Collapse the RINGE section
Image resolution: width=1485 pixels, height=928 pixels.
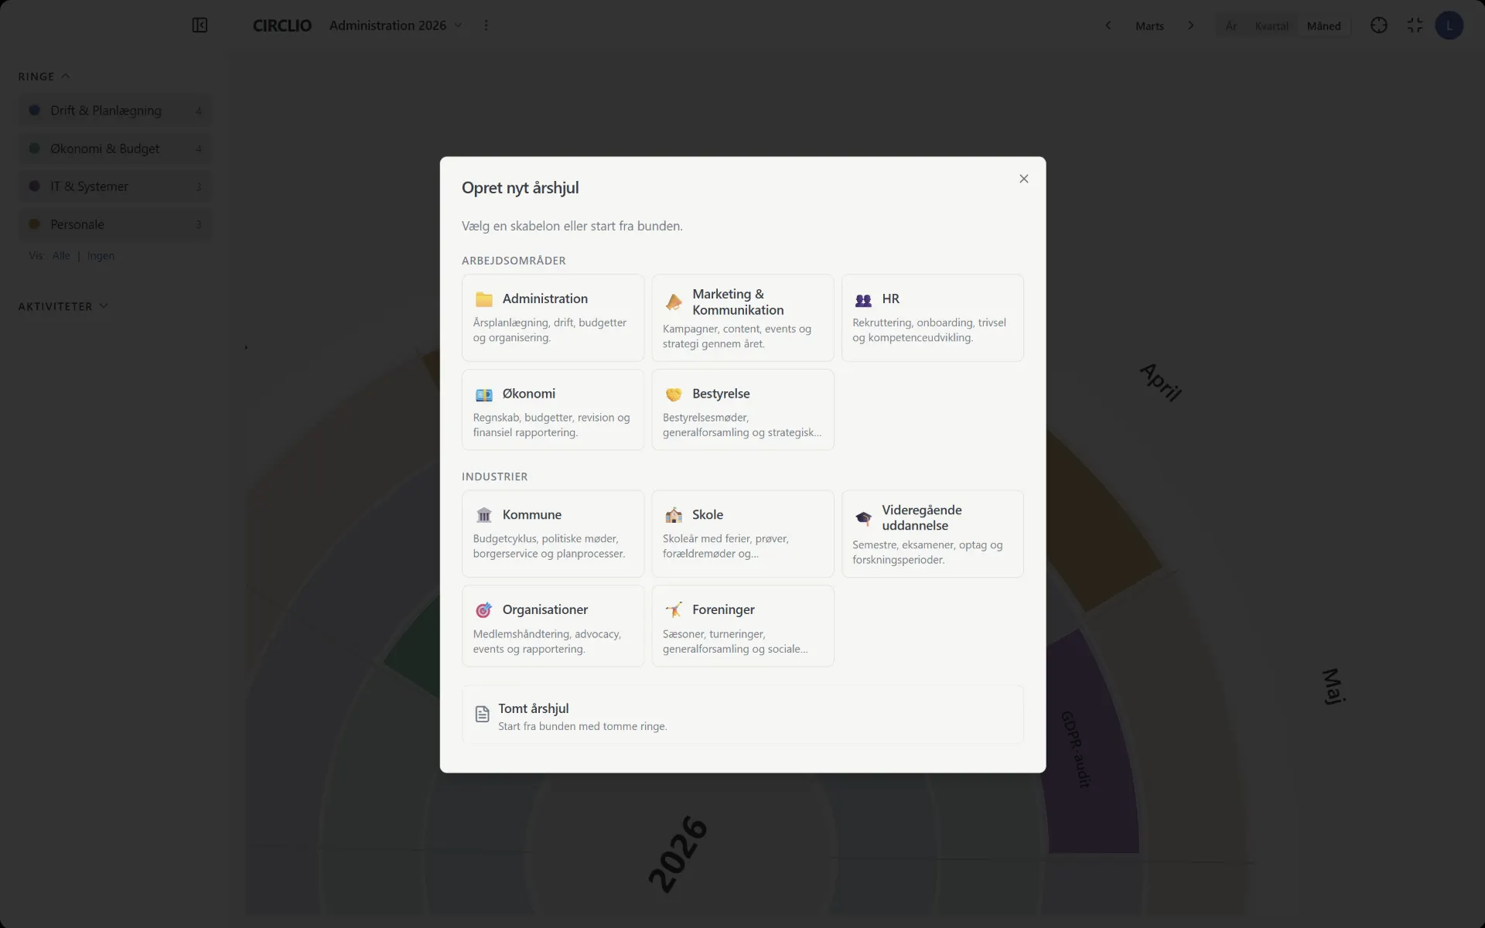[44, 77]
